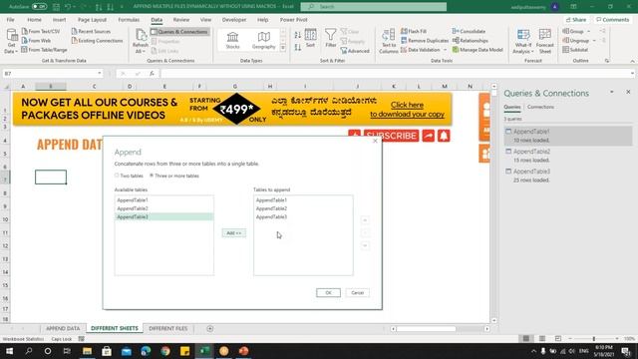Open the Power Pivot tab

point(293,20)
